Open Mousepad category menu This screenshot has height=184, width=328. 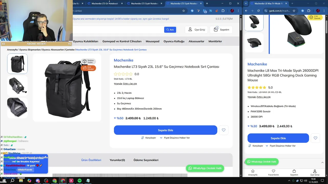152,41
